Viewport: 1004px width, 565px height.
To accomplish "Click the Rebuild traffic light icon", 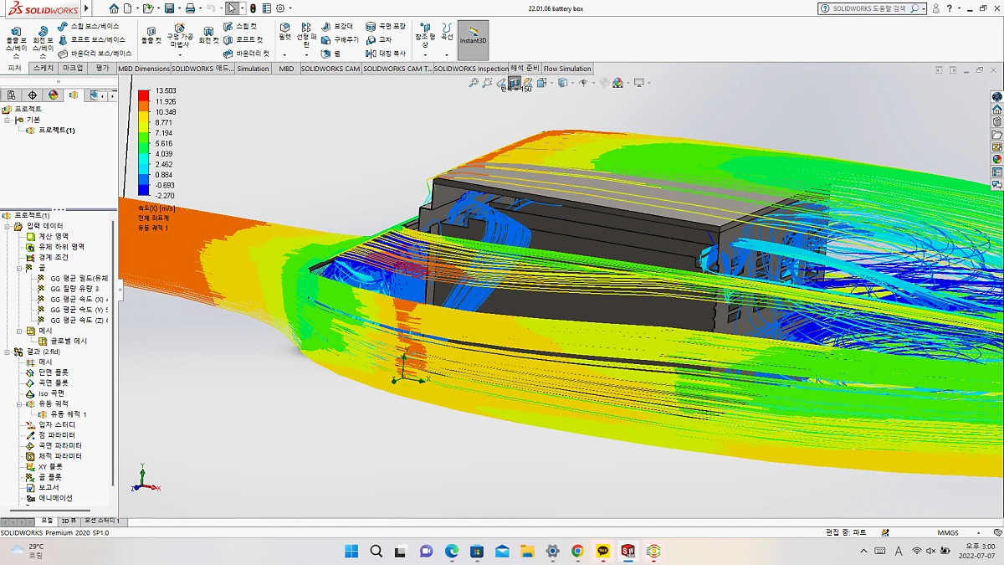I will point(253,8).
